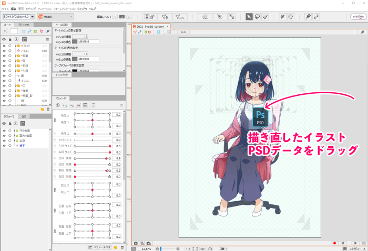
Task: Toggle lock circle for 鼻 part
Action: click(x=10, y=76)
